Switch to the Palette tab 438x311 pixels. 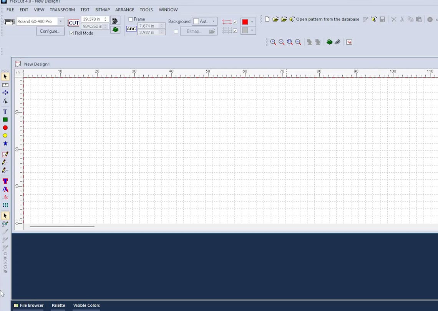[58, 306]
